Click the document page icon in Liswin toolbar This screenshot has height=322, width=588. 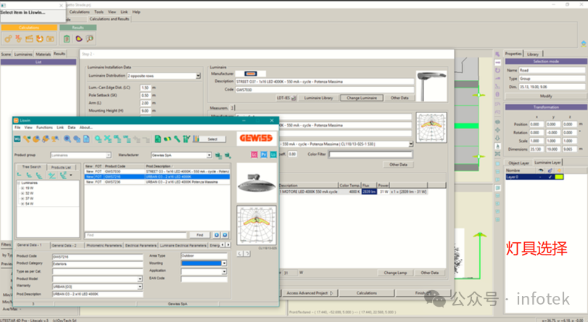pyautogui.click(x=86, y=139)
